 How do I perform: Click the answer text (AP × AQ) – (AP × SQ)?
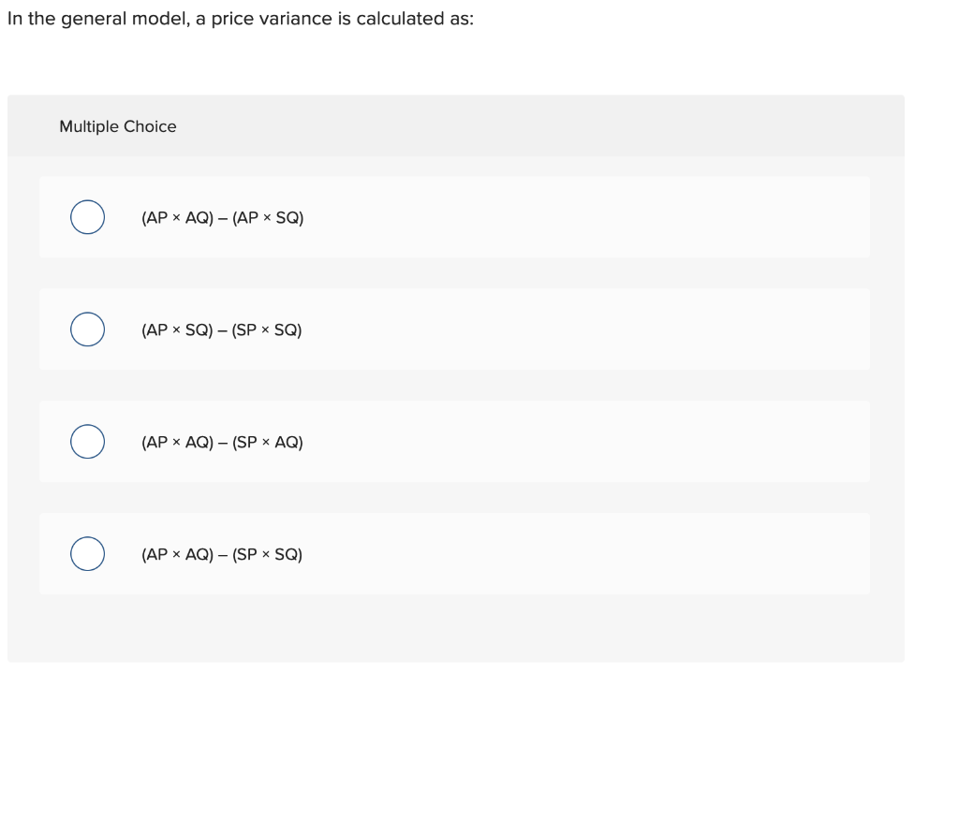click(222, 217)
